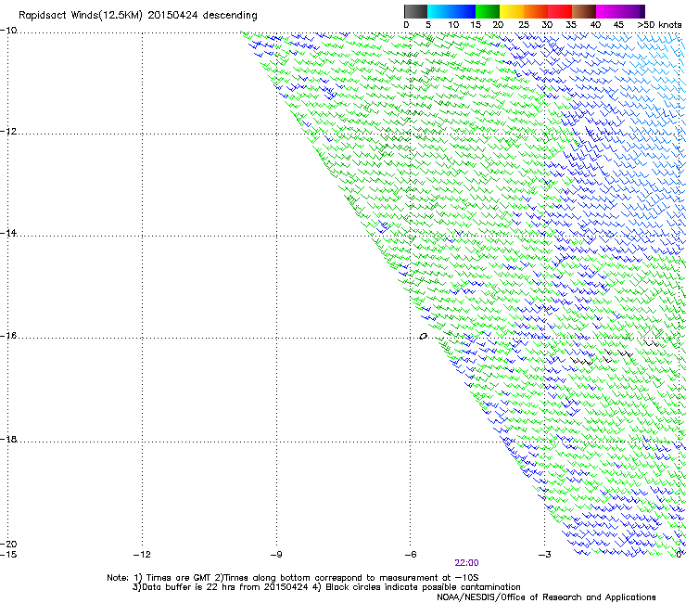
Task: Click the NOAA/NESDIS credit line
Action: [546, 597]
